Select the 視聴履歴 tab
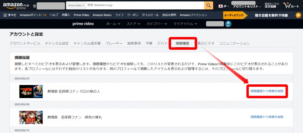The width and height of the screenshot is (303, 133). [182, 43]
